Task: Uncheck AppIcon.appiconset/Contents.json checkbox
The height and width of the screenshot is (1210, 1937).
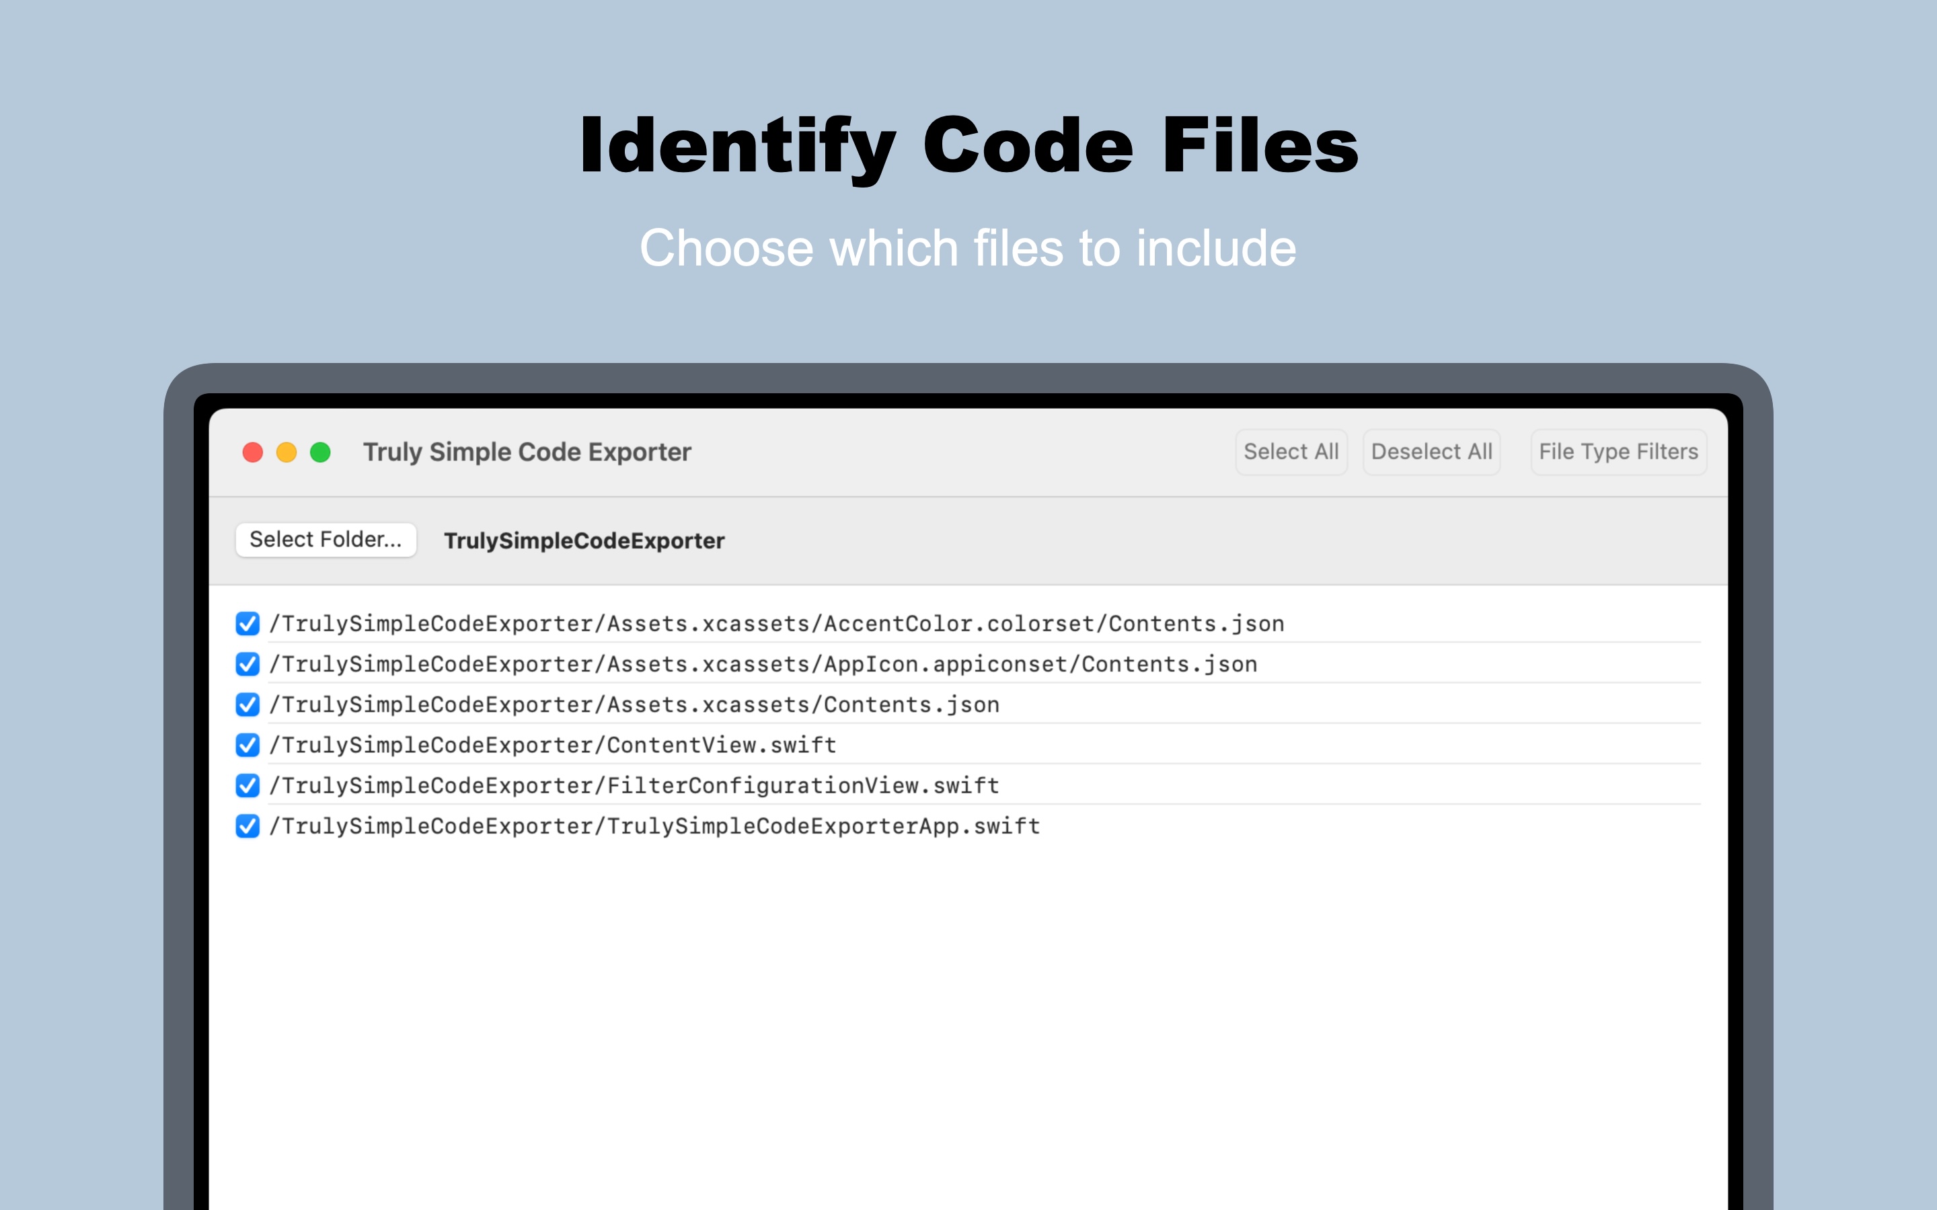Action: (248, 664)
